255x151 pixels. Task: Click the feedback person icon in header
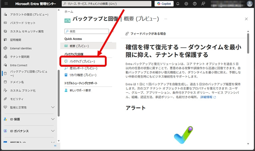tap(203, 4)
